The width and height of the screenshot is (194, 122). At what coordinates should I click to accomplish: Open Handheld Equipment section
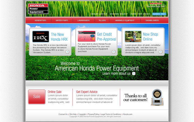pos(125,20)
